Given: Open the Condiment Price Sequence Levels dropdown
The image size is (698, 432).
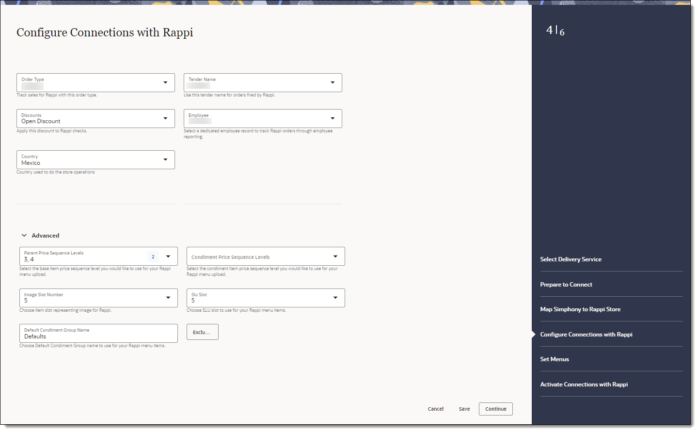Looking at the screenshot, I should pos(266,256).
